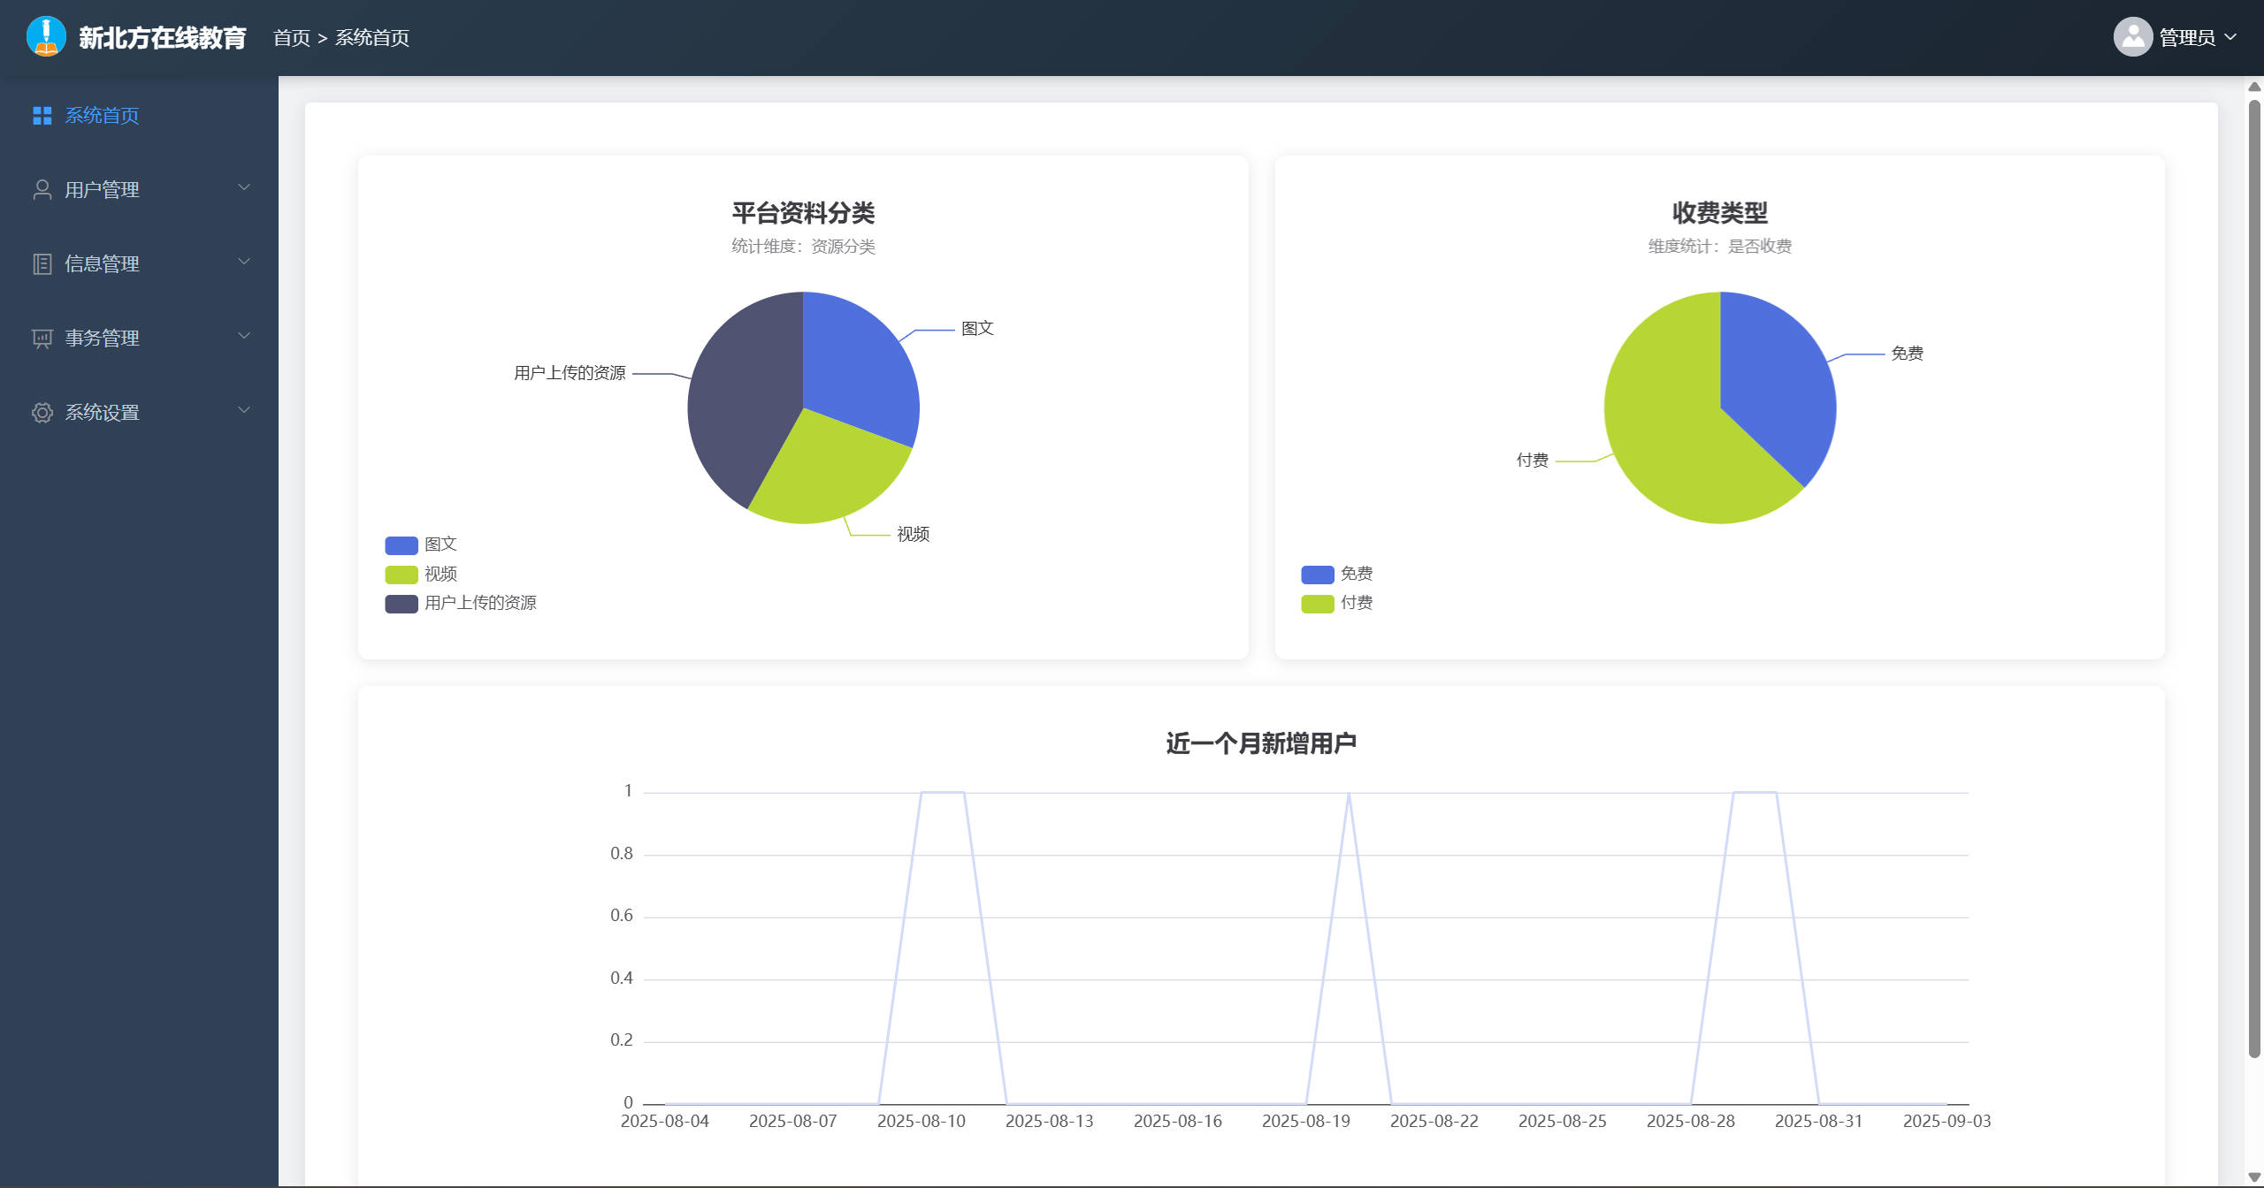
Task: Click the 视频 pie chart label
Action: pyautogui.click(x=914, y=535)
